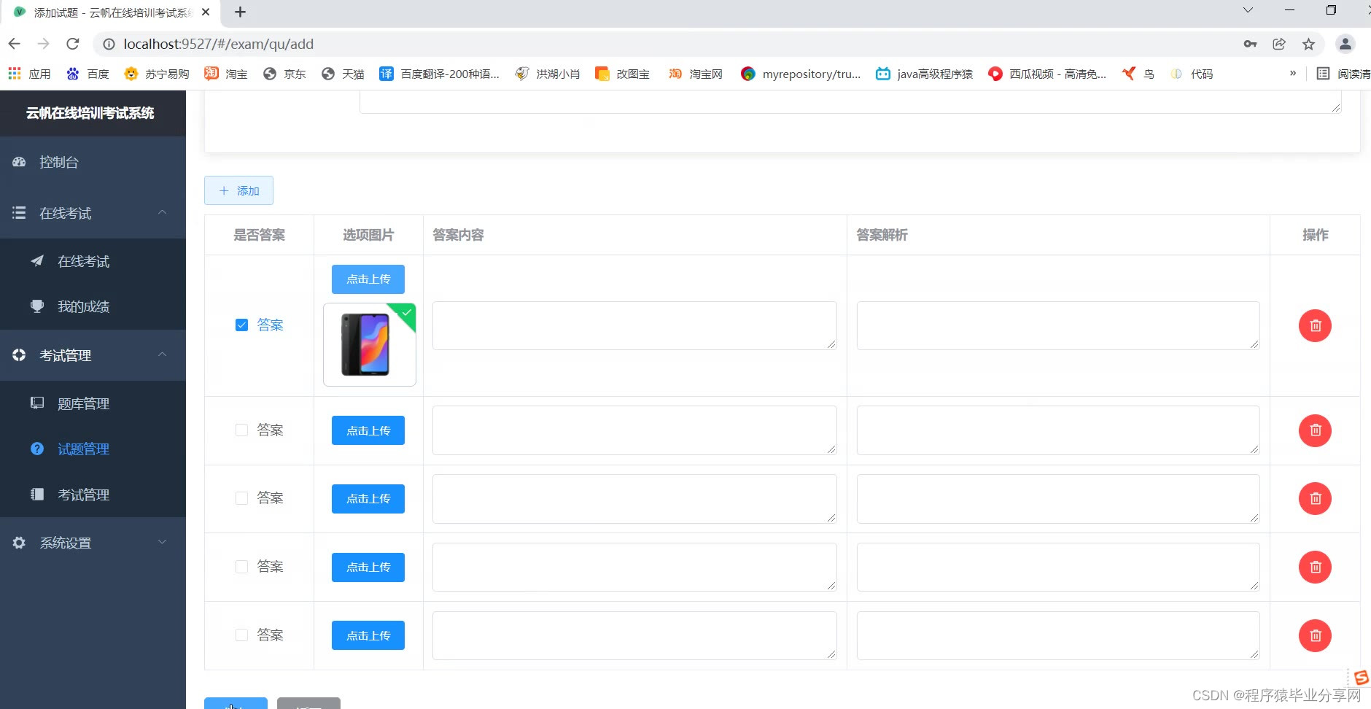This screenshot has height=709, width=1371.
Task: Reload the page with the refresh icon
Action: [73, 44]
